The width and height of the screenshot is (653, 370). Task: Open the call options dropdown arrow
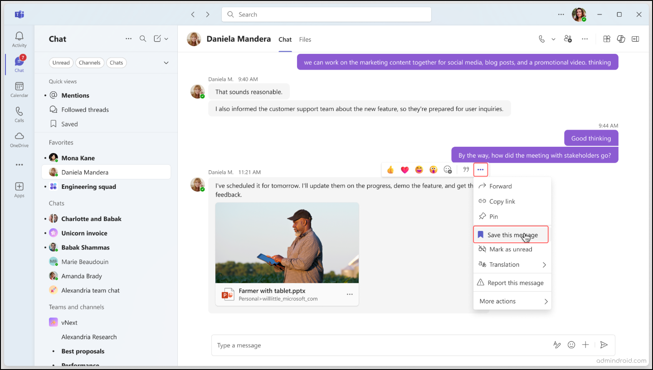(553, 39)
